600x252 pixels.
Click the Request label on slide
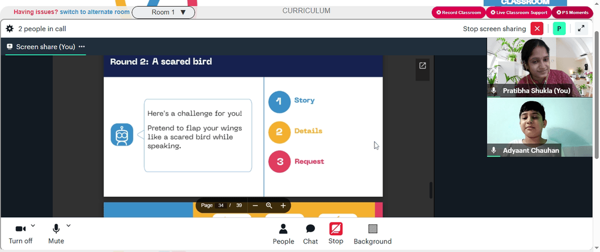tap(309, 161)
